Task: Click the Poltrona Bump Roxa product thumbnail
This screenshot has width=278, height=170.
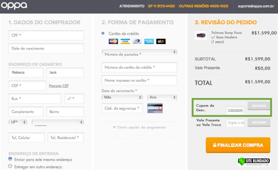Action: (x=201, y=35)
